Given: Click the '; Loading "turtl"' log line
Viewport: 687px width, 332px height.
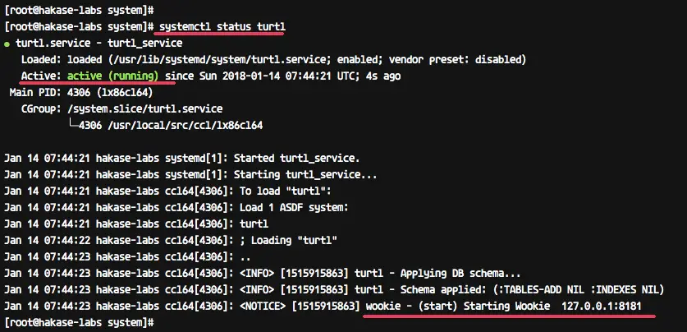Looking at the screenshot, I should pyautogui.click(x=288, y=240).
